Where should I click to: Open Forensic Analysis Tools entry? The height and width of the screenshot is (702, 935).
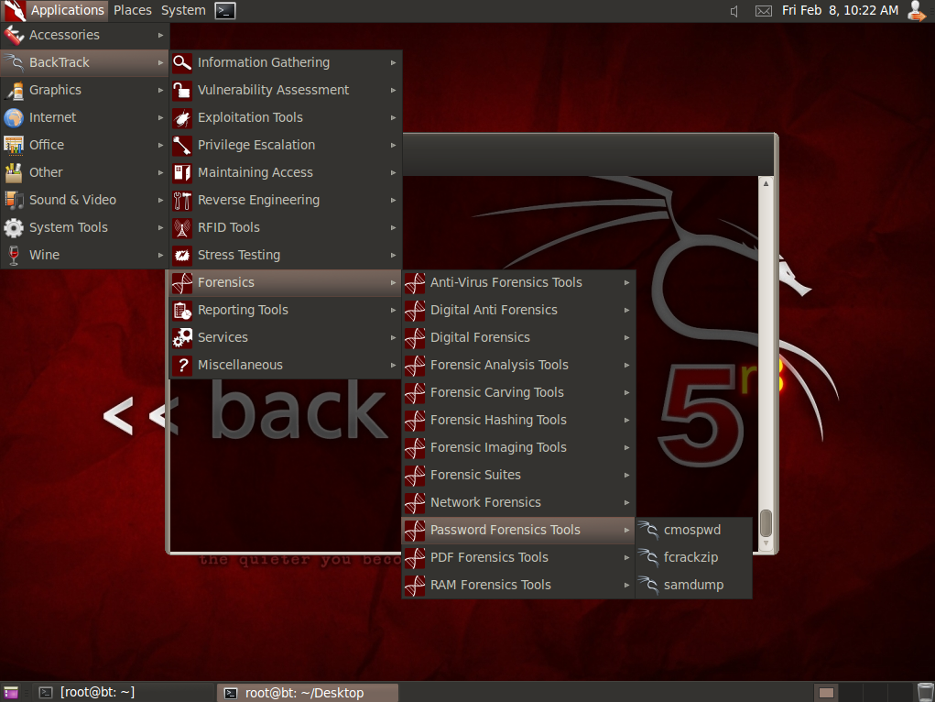click(x=518, y=365)
